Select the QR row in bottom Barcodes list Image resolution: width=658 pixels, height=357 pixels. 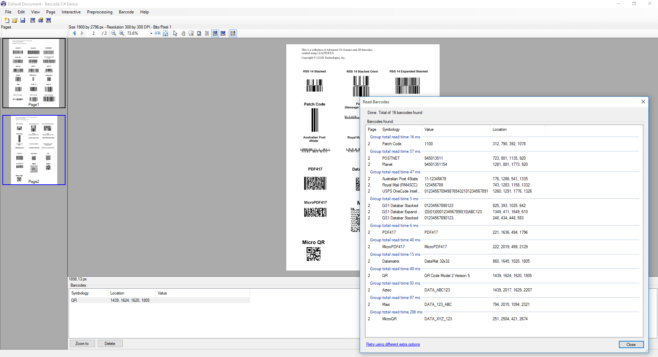(x=159, y=300)
